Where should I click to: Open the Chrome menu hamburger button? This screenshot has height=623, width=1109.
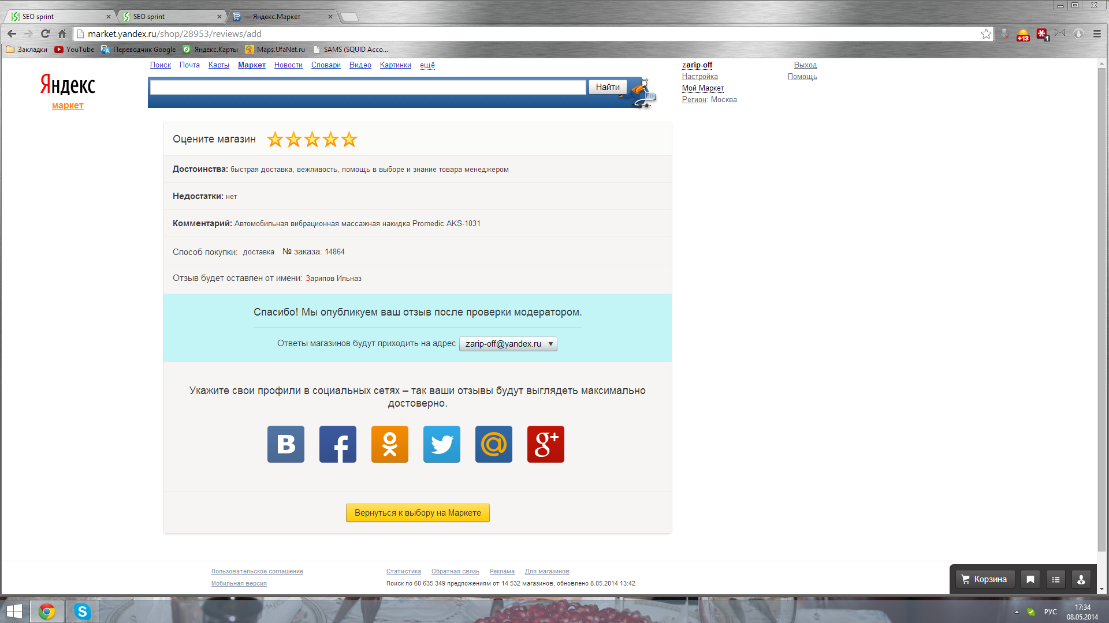tap(1097, 34)
